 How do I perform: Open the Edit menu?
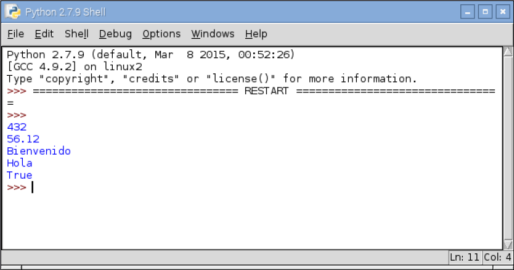click(44, 34)
